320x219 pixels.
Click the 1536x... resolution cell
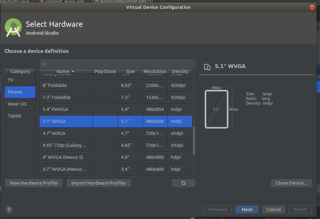(x=155, y=97)
